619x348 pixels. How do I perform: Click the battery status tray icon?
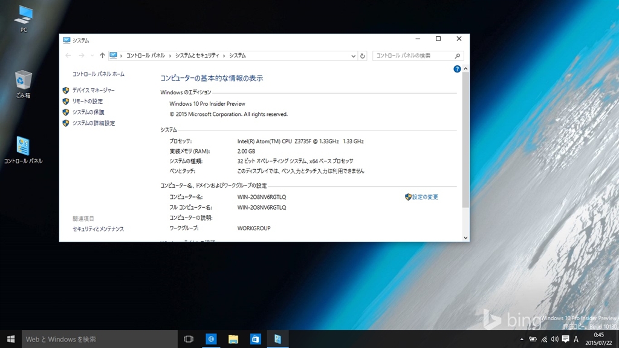[x=533, y=339]
